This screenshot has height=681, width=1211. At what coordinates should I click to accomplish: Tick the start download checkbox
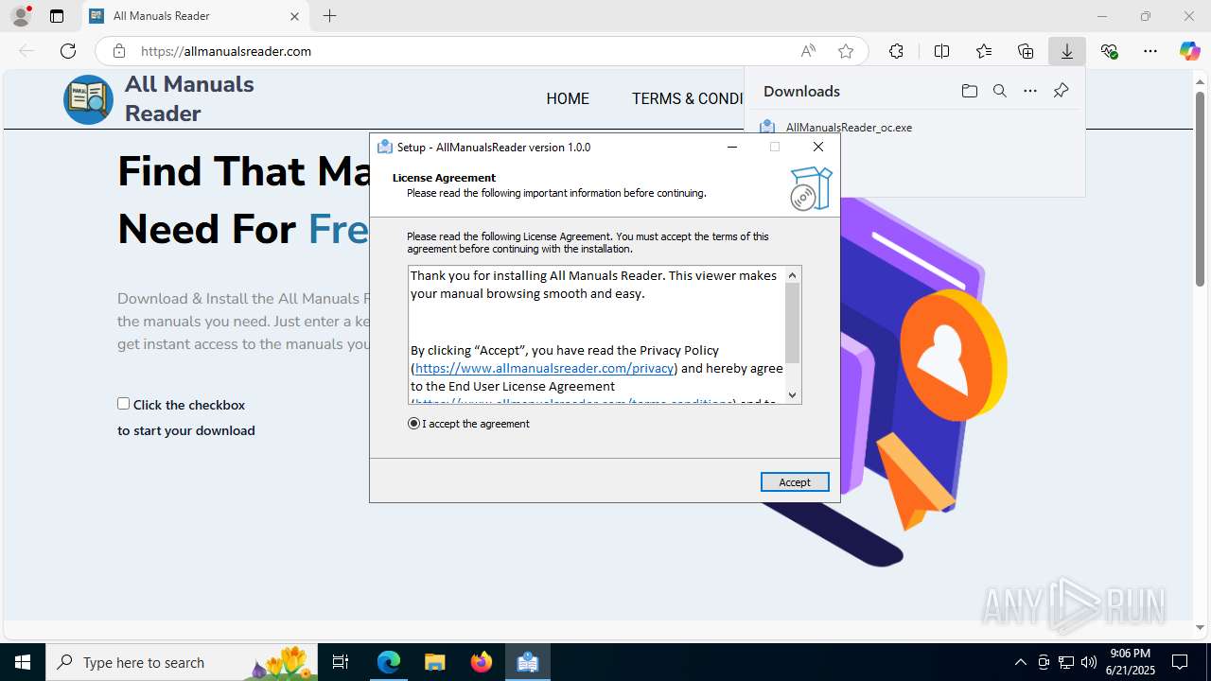[123, 404]
